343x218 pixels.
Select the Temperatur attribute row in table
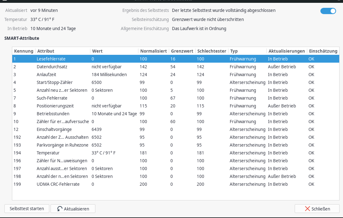click(176, 153)
